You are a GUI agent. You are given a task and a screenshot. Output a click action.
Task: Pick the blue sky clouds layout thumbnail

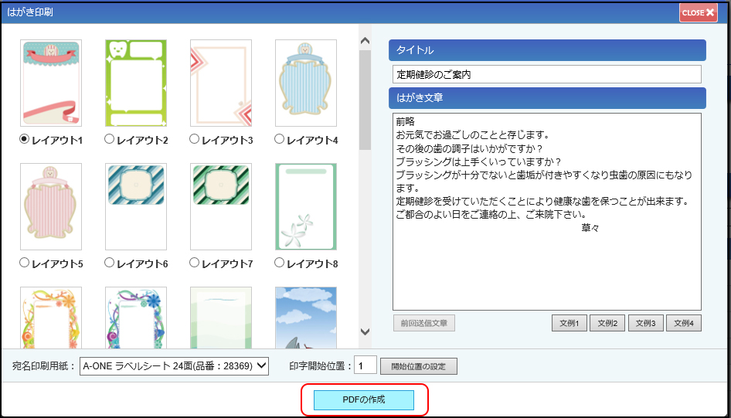tap(306, 318)
